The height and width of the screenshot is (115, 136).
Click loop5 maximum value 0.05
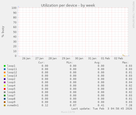[x=129, y=89]
